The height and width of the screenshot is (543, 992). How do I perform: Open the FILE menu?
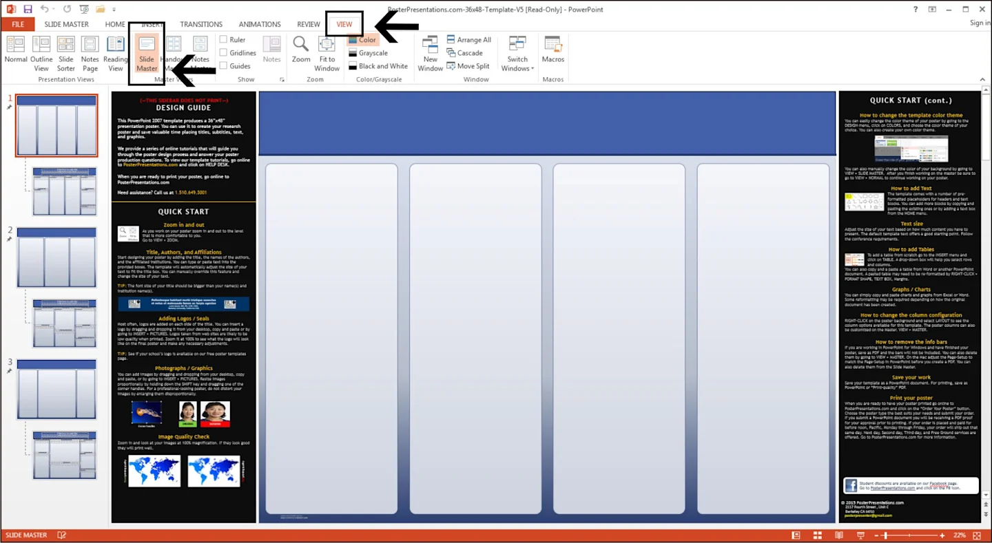click(17, 23)
